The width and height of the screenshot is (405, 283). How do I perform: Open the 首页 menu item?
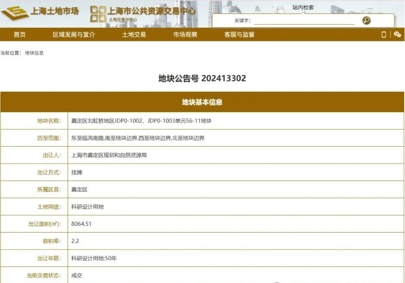[x=20, y=35]
